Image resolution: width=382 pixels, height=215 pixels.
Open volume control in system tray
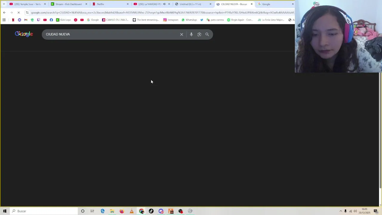click(355, 211)
